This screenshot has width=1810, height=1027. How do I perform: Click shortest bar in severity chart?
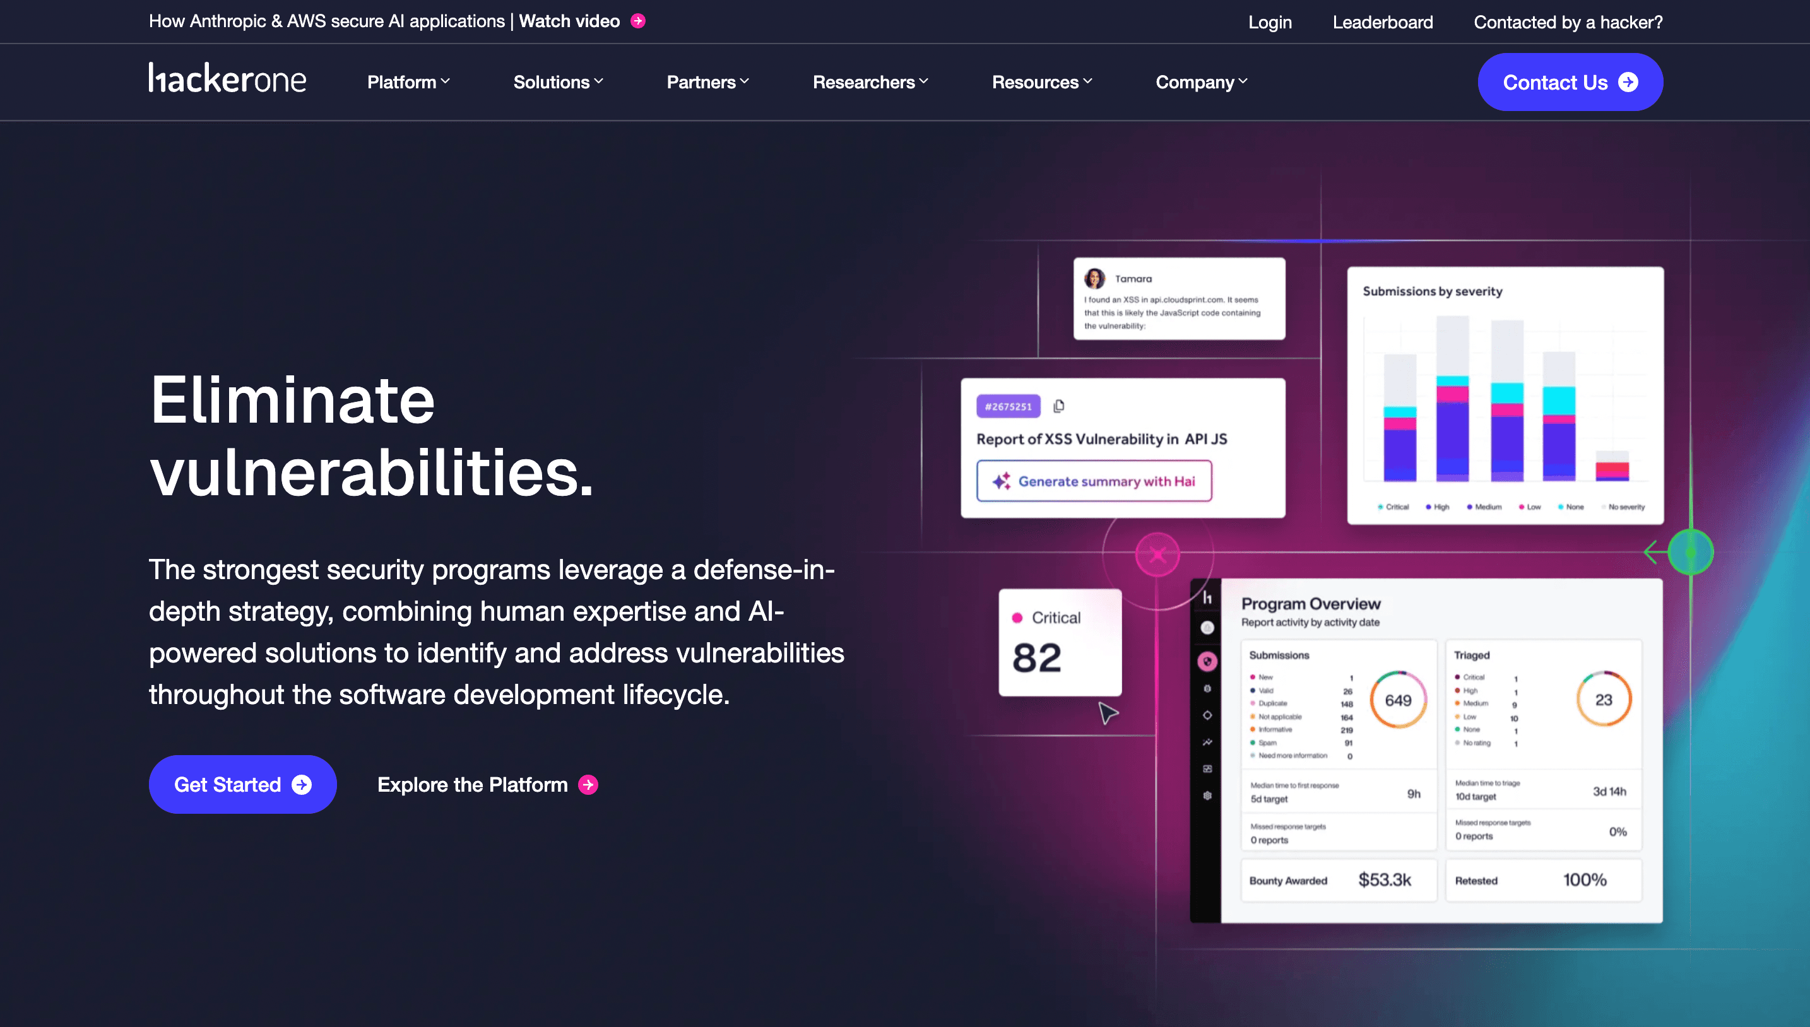pyautogui.click(x=1612, y=466)
